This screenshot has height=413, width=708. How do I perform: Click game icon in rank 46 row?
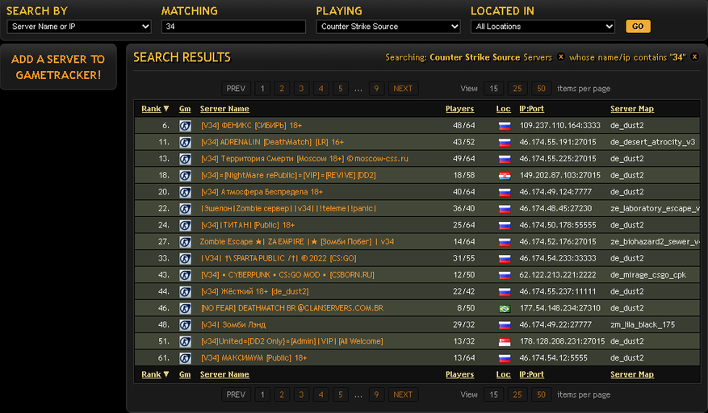(x=185, y=308)
